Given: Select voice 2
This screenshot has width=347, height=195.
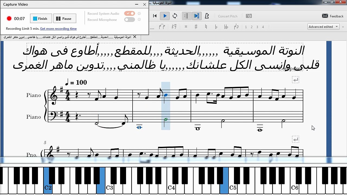Looking at the screenshot, I should pos(252,27).
